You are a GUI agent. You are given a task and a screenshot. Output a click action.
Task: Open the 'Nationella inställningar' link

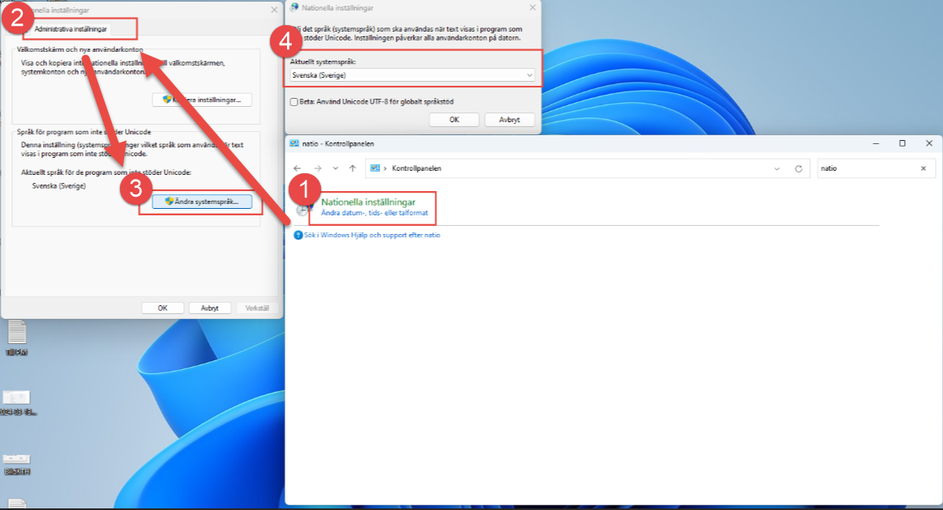pyautogui.click(x=368, y=202)
